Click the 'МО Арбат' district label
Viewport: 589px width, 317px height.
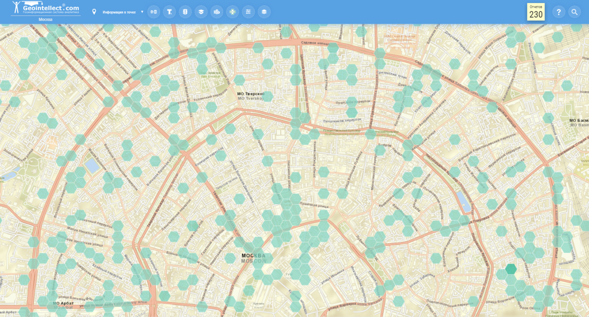63,303
